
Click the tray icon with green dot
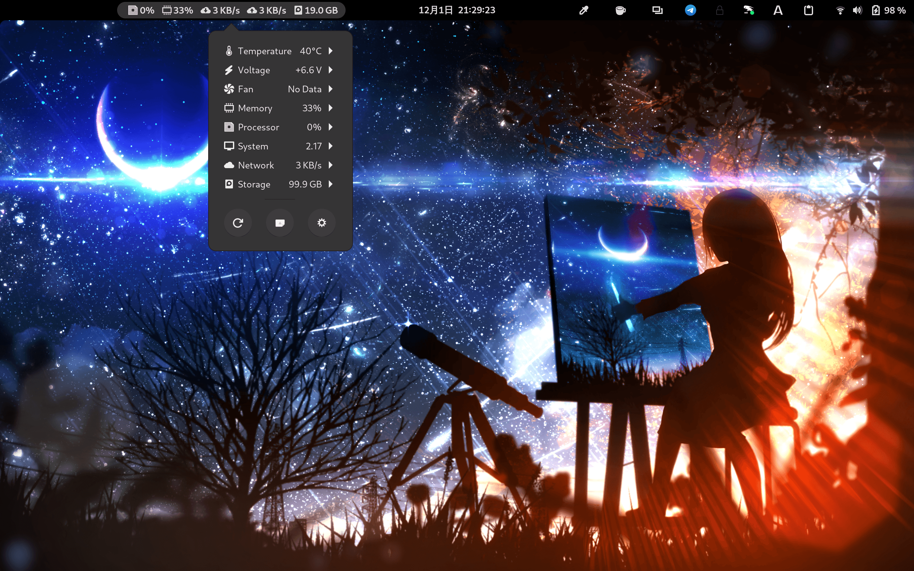[749, 10]
